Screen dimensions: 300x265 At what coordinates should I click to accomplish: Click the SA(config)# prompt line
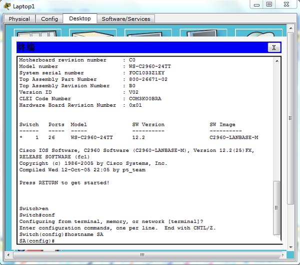pos(37,241)
